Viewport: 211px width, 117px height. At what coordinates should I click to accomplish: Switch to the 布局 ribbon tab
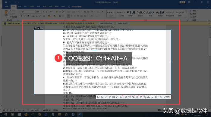point(32,7)
